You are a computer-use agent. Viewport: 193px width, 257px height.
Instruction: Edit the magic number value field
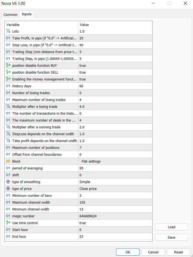pos(115,216)
